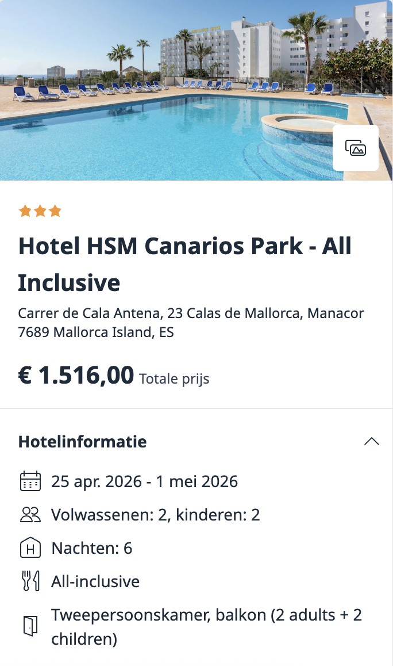Select the 25 apr. 2026 date range text
393x666 pixels.
(x=144, y=481)
